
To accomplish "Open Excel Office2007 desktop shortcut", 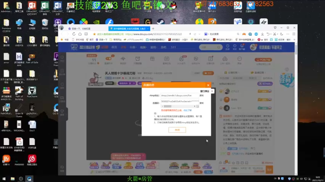I will pos(45,8).
